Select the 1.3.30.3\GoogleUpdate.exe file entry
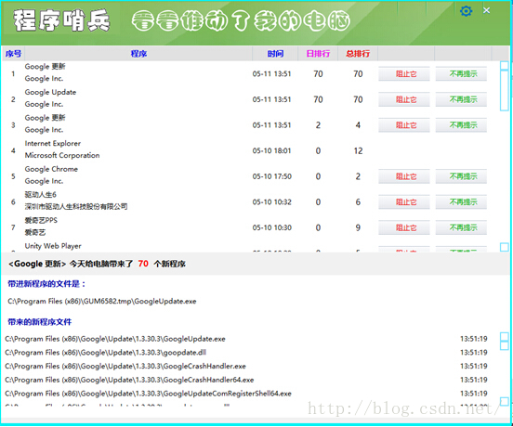The height and width of the screenshot is (427, 513). point(115,339)
